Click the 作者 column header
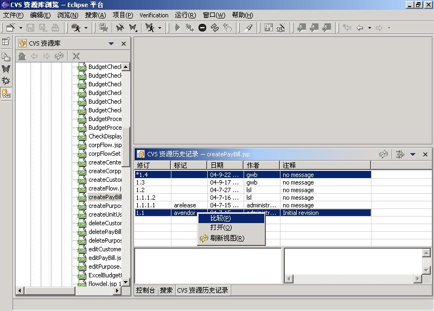Image resolution: width=434 pixels, height=311 pixels. coord(261,166)
